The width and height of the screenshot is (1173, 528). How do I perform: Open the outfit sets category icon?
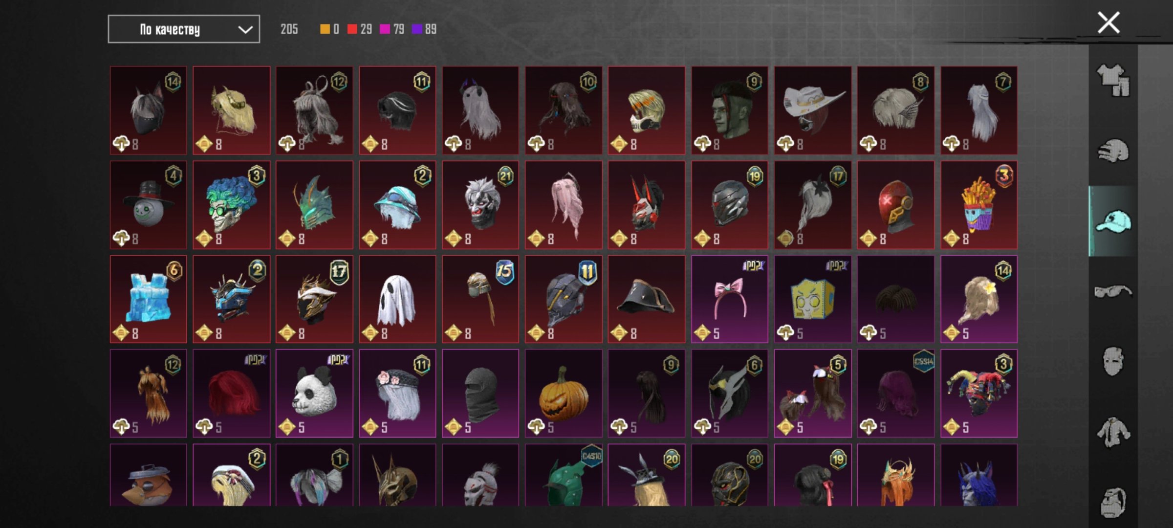point(1113,81)
